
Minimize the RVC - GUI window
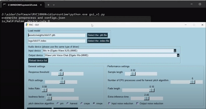coord(186,25)
